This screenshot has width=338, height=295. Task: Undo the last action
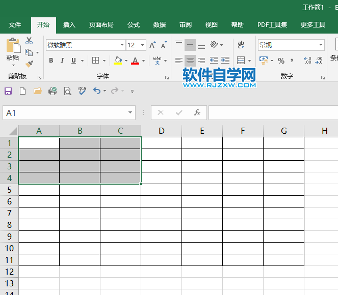[x=97, y=91]
